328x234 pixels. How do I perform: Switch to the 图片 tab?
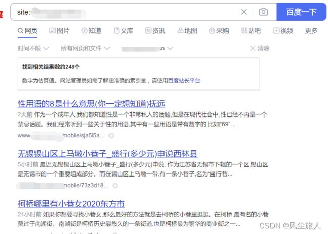click(x=60, y=31)
